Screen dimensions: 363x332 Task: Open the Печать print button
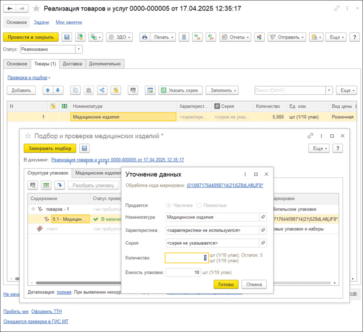[x=157, y=37]
